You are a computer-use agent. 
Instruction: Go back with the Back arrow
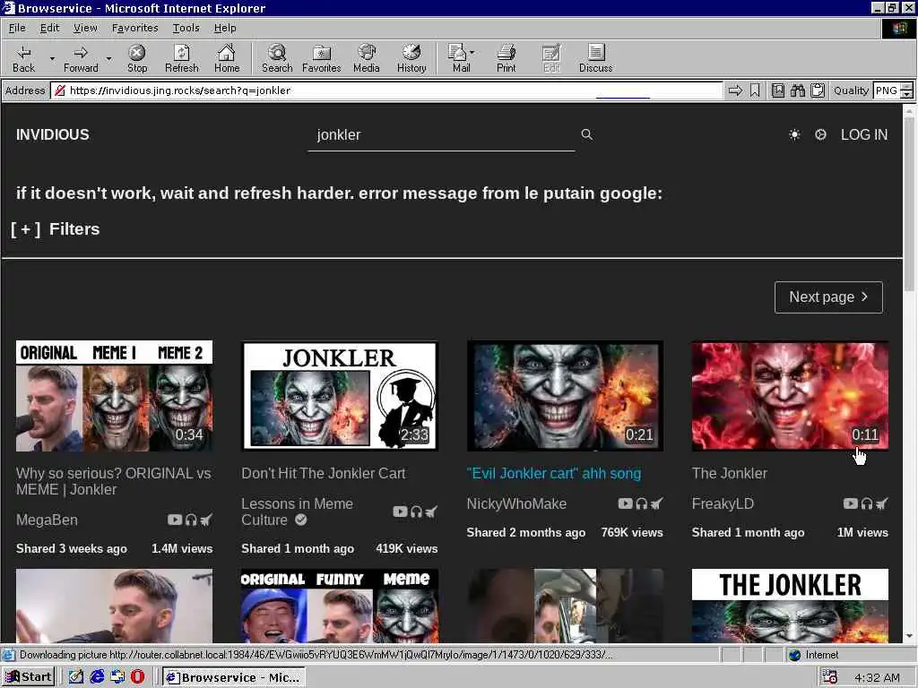(x=23, y=58)
